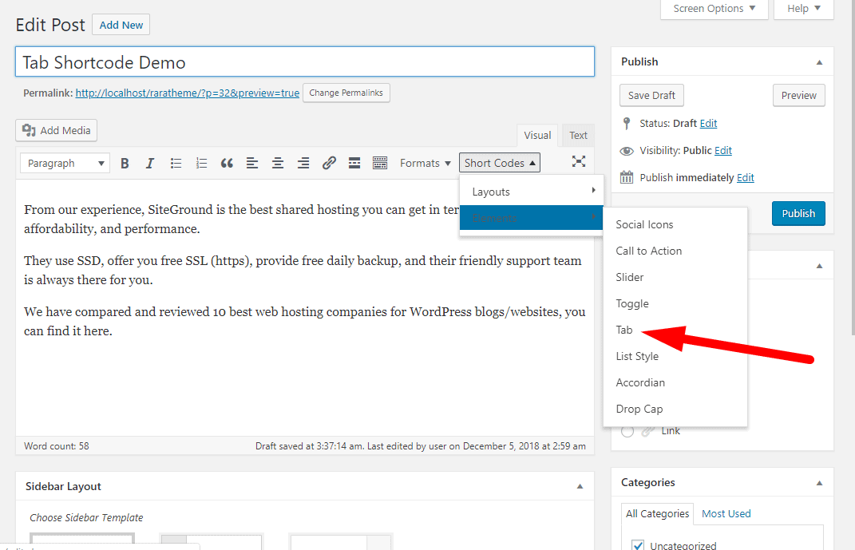Viewport: 855px width, 550px height.
Task: Align text left
Action: point(252,163)
